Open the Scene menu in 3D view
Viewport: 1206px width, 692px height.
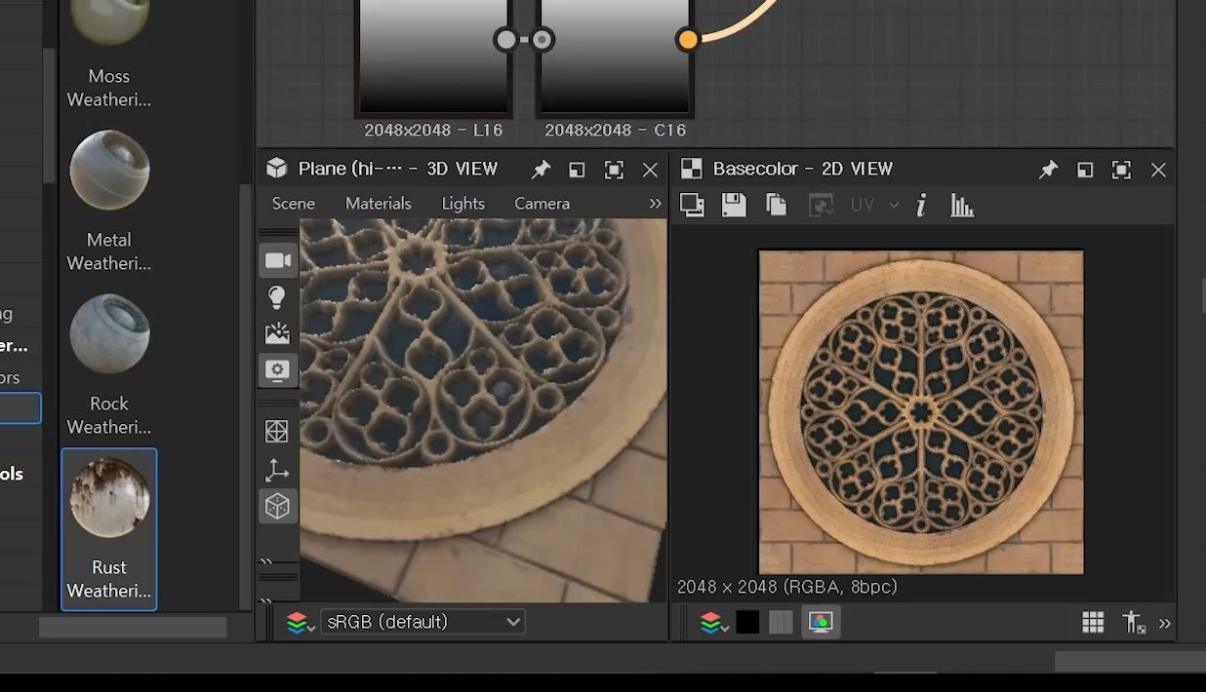coord(293,204)
